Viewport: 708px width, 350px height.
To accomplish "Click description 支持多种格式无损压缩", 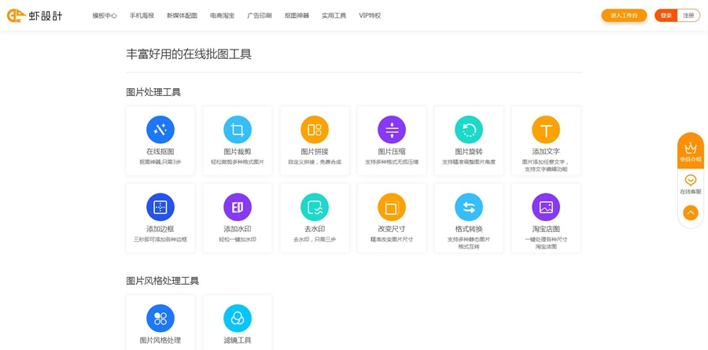I will [x=392, y=162].
